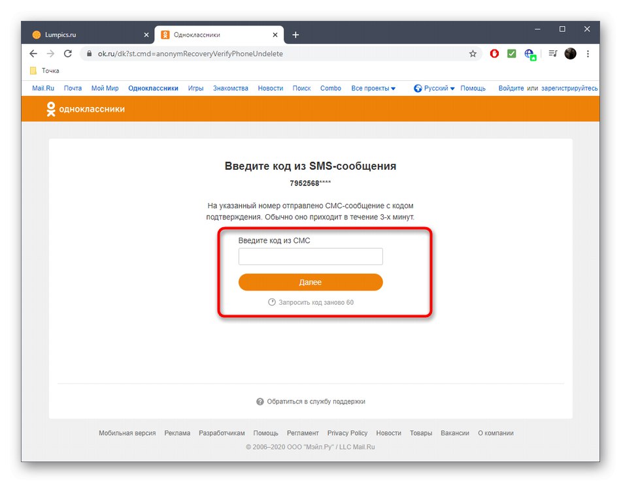This screenshot has width=621, height=483.
Task: Click the masked phone number 7952568****
Action: click(310, 183)
